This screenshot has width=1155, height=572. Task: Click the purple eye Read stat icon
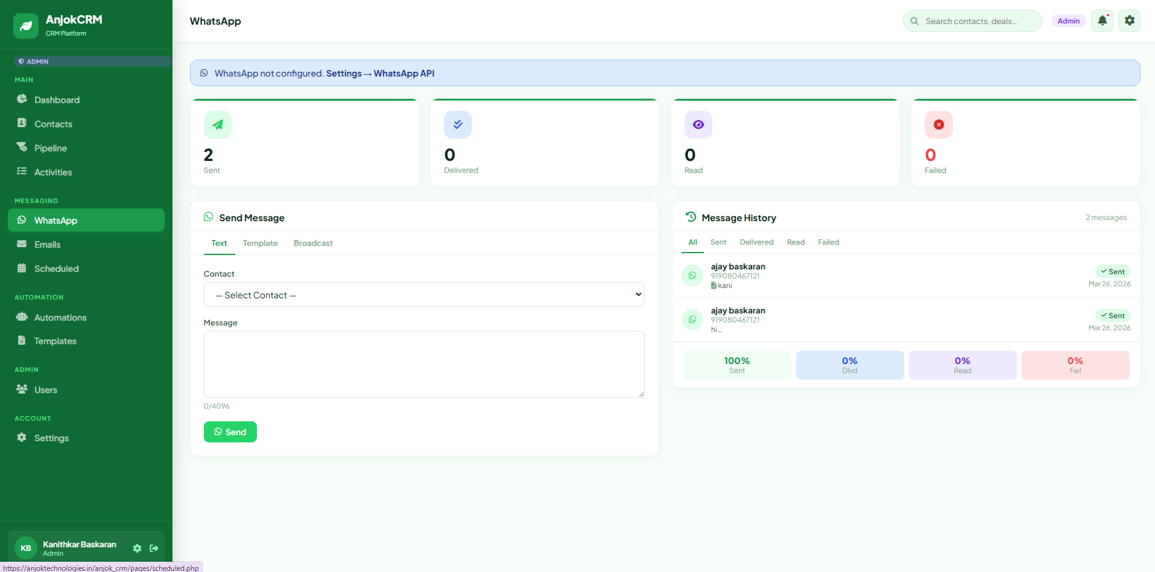(x=698, y=125)
